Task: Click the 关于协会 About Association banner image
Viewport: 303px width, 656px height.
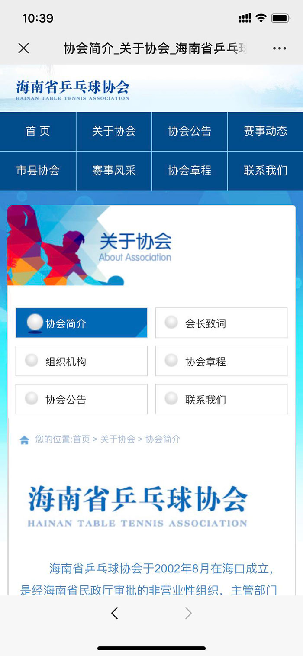Action: pyautogui.click(x=91, y=246)
